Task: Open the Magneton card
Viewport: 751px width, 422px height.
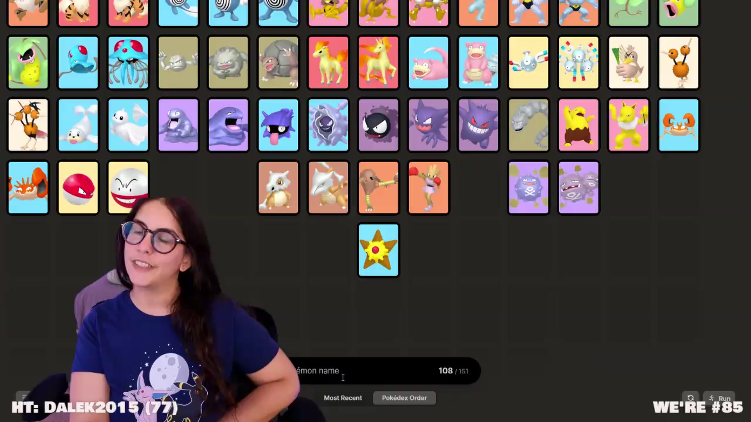Action: tap(579, 63)
